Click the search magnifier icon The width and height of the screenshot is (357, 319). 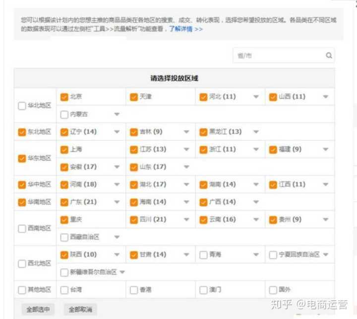click(329, 56)
